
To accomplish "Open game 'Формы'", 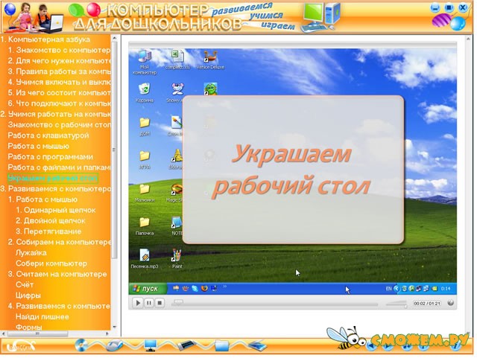I will pyautogui.click(x=29, y=327).
